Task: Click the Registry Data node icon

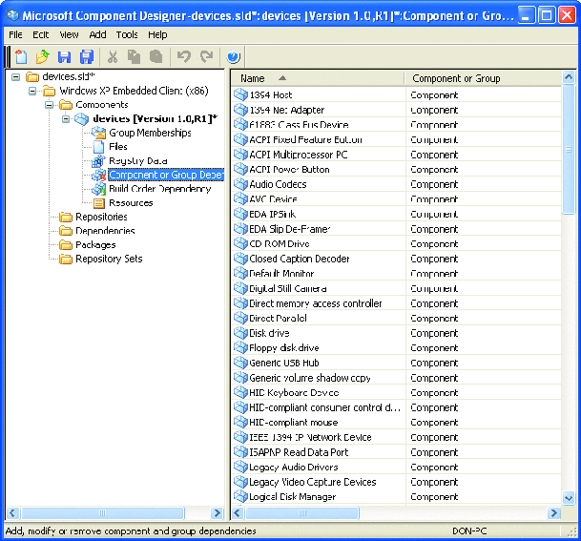Action: [98, 161]
